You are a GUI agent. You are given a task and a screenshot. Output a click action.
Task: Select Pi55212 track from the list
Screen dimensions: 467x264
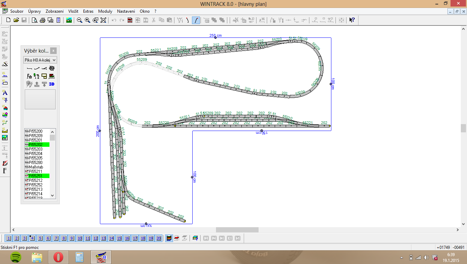tap(36, 180)
